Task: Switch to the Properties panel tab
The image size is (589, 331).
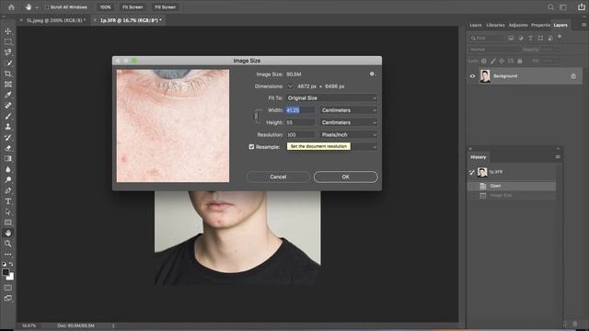Action: tap(540, 25)
